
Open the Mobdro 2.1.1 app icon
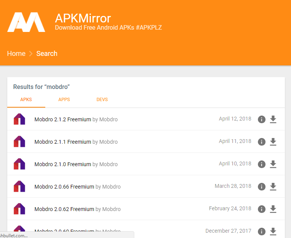click(x=19, y=141)
